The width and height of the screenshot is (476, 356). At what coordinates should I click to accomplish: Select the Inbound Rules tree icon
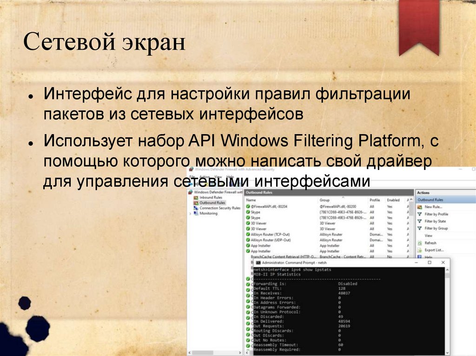click(196, 197)
